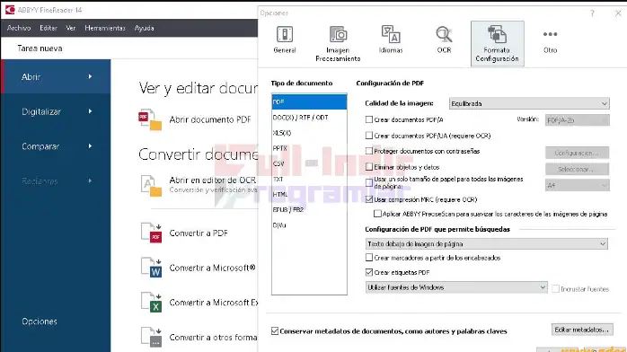
Task: Click the help question mark in Opciones
Action: coord(592,13)
